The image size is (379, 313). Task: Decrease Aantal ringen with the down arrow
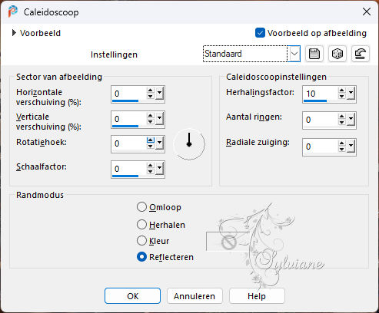coord(341,123)
